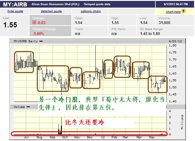Click the red annotation text '比冬天还要冷'
This screenshot has height=141, width=195.
(x=85, y=122)
